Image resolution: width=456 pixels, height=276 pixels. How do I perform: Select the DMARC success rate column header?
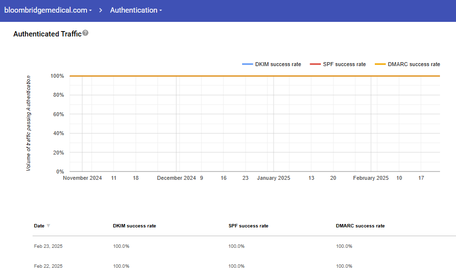(x=360, y=226)
